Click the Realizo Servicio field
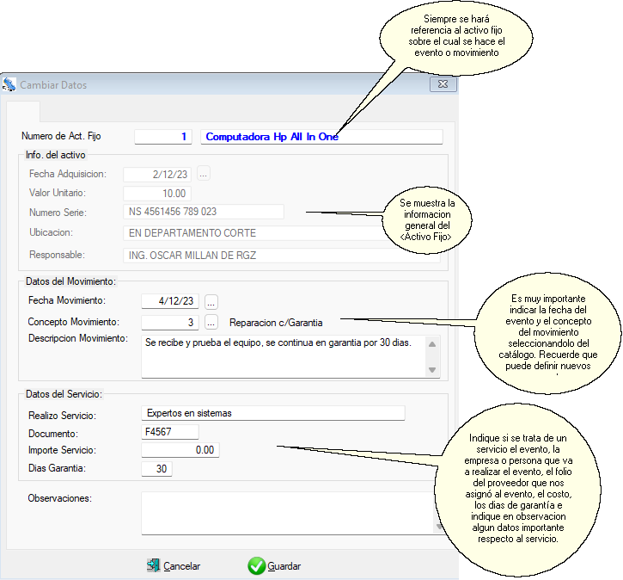Viewport: 623px width, 580px height. point(273,413)
